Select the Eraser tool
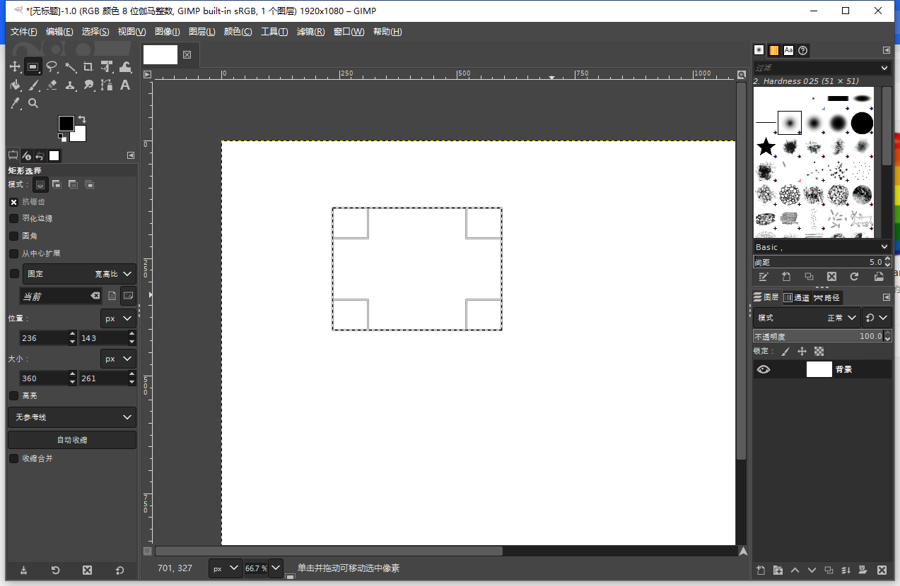Image resolution: width=900 pixels, height=586 pixels. 52,85
